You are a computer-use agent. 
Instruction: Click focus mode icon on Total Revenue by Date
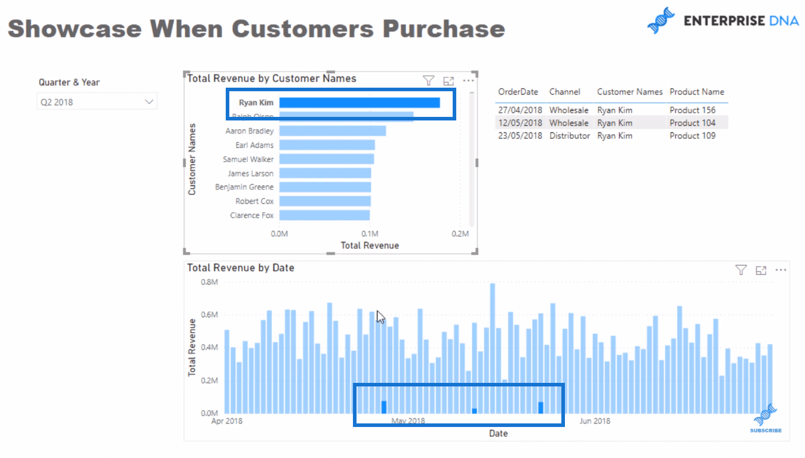[x=761, y=270]
